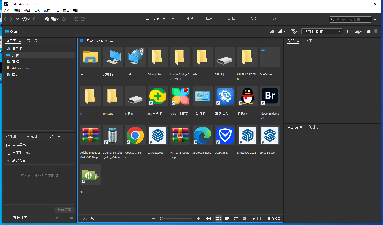
Task: Toggle the 平铺 checkbox
Action: (244, 219)
